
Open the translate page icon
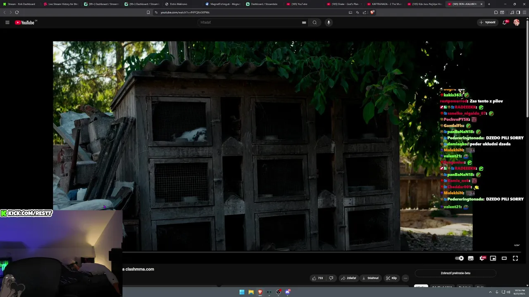pyautogui.click(x=357, y=12)
